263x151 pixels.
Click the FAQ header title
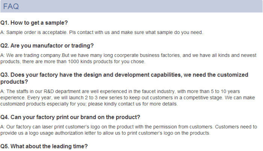(x=11, y=6)
